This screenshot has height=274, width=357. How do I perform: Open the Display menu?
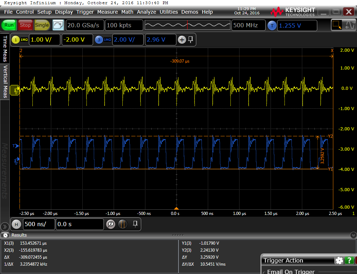(x=64, y=12)
